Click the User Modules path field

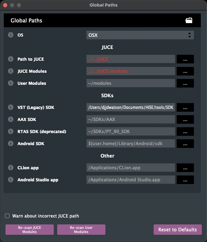[131, 83]
